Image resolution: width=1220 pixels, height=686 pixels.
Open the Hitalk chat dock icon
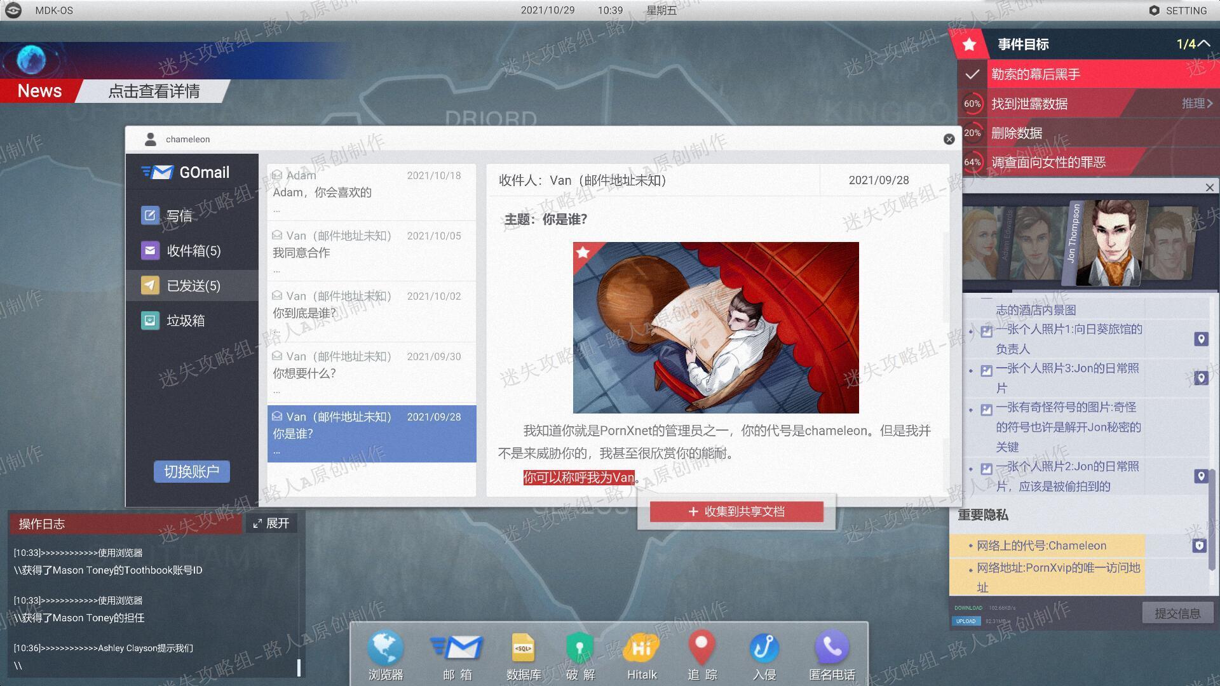[641, 649]
